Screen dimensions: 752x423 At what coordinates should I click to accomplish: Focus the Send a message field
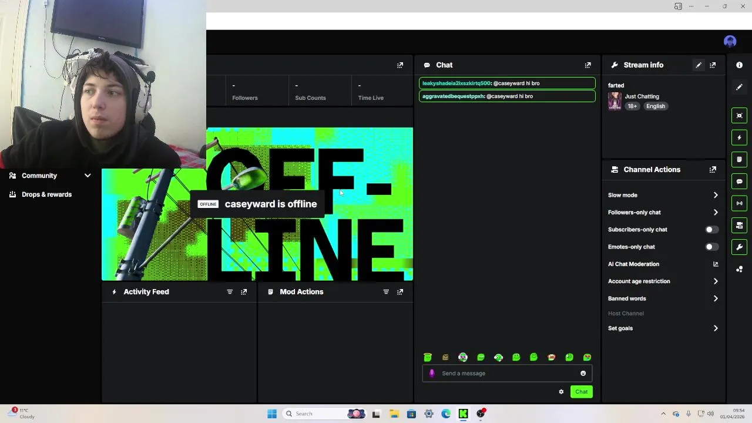[507, 373]
